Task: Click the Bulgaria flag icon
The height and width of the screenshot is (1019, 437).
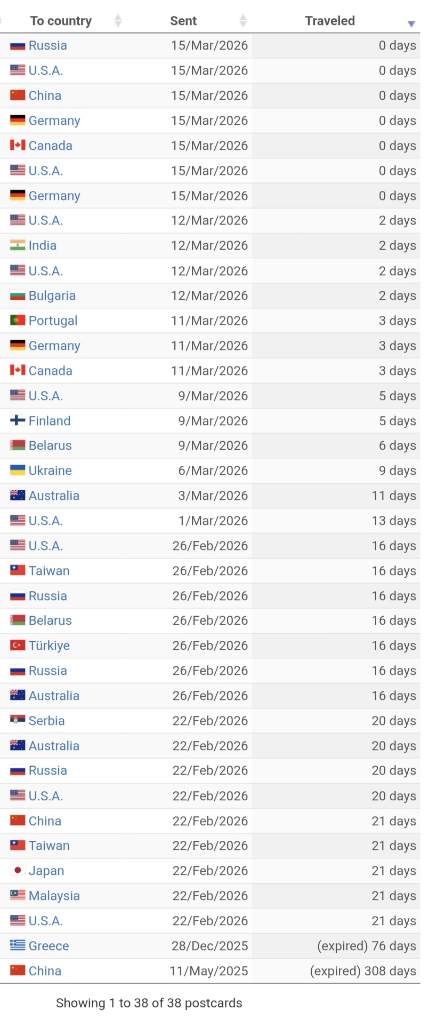Action: (x=18, y=296)
